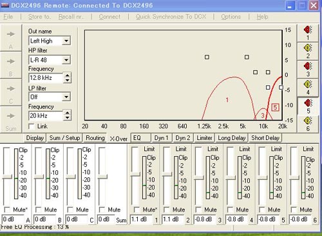Switch to the Dyn 1 tab
Viewport: 322px width, 236px height.
coord(162,138)
